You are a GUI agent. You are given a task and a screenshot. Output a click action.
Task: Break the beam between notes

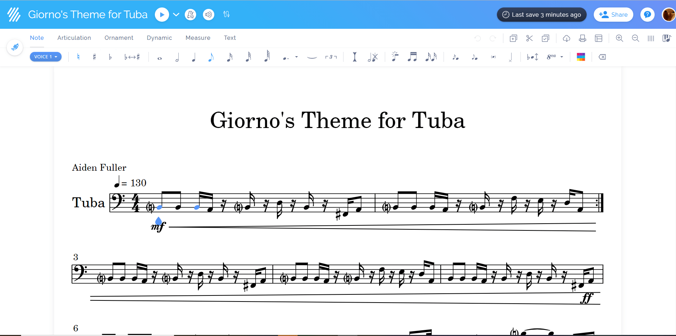431,57
